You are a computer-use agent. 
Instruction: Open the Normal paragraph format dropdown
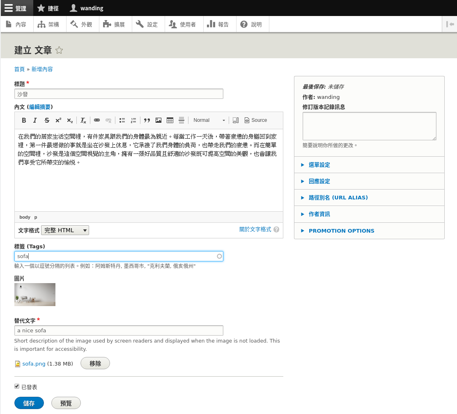click(x=209, y=120)
